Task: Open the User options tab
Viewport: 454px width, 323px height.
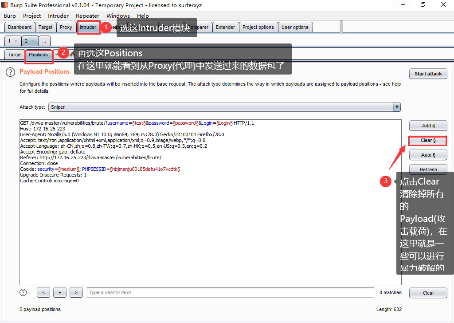Action: [295, 27]
